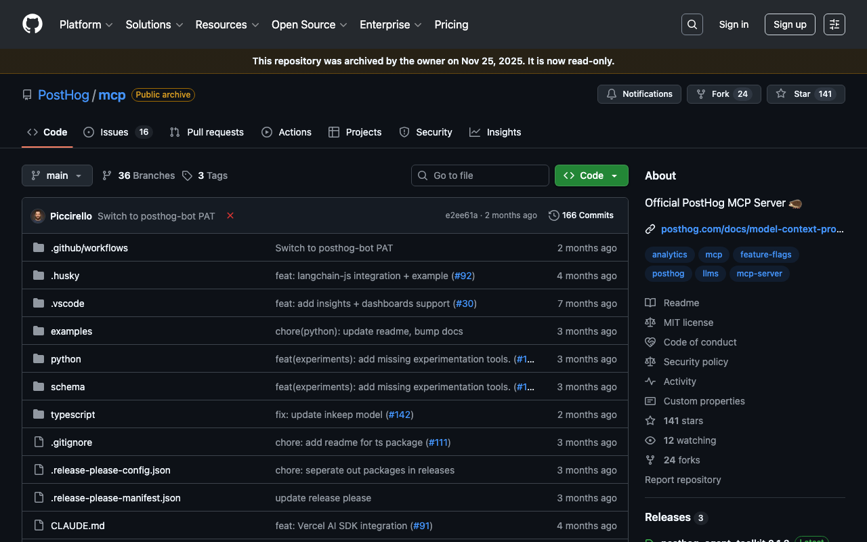Open the posthog.com docs link
This screenshot has width=867, height=542.
(752, 229)
